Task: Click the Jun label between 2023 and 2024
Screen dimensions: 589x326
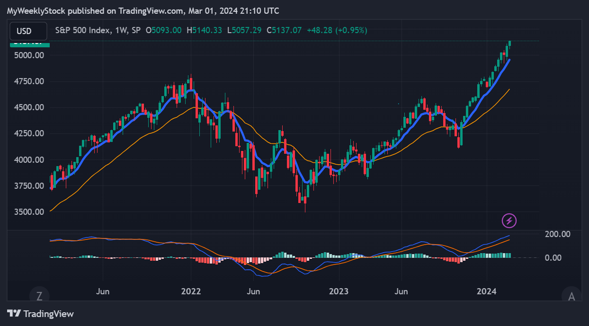Action: click(x=401, y=291)
